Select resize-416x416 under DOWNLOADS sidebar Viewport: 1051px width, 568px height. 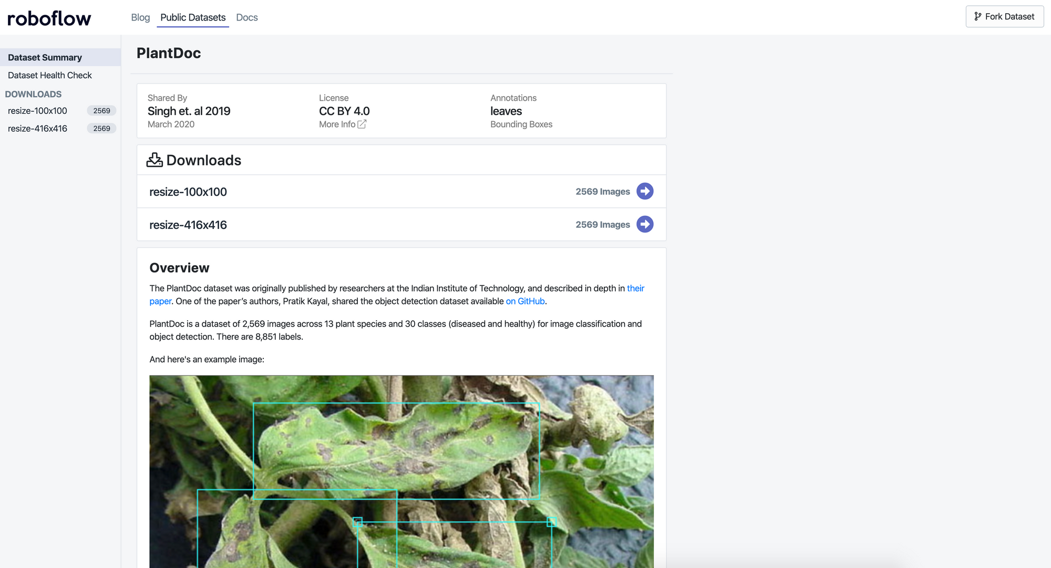[x=37, y=128]
